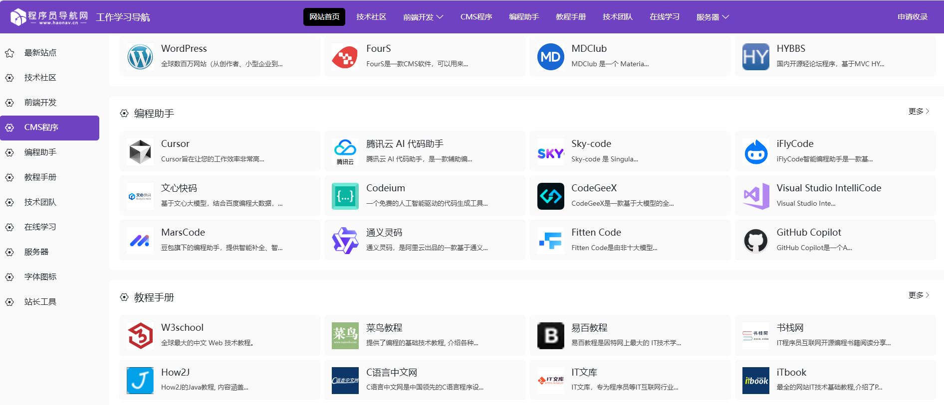Image resolution: width=944 pixels, height=405 pixels.
Task: Open the FourS red logo icon
Action: (x=345, y=57)
